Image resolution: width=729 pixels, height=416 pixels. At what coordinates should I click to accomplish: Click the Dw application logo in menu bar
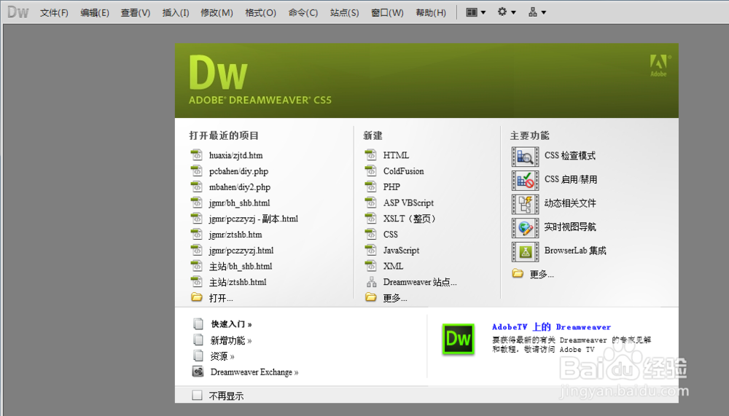coord(17,12)
